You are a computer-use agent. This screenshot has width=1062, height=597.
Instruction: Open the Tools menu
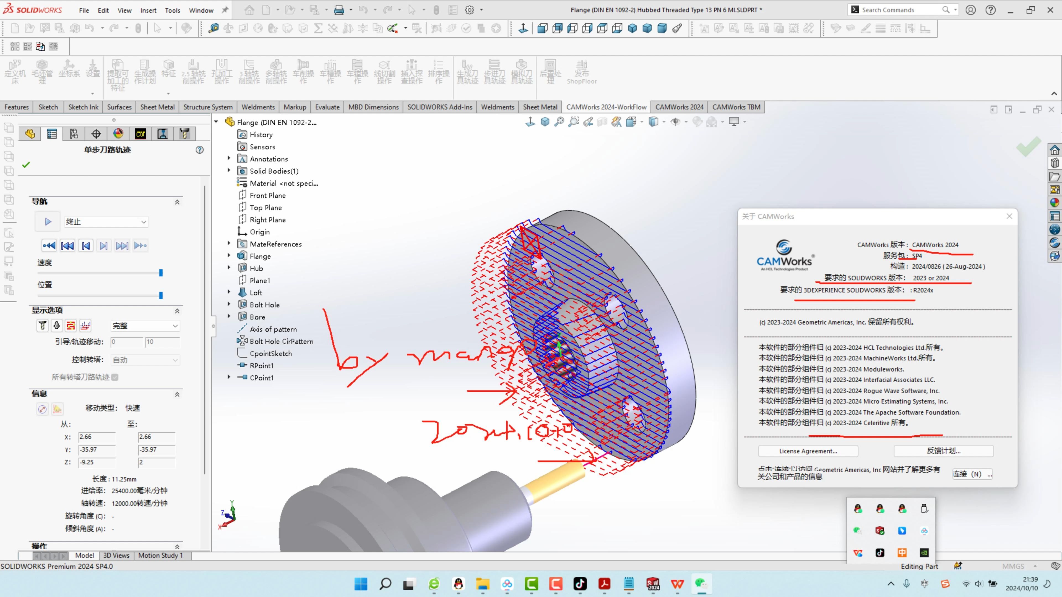(x=172, y=10)
